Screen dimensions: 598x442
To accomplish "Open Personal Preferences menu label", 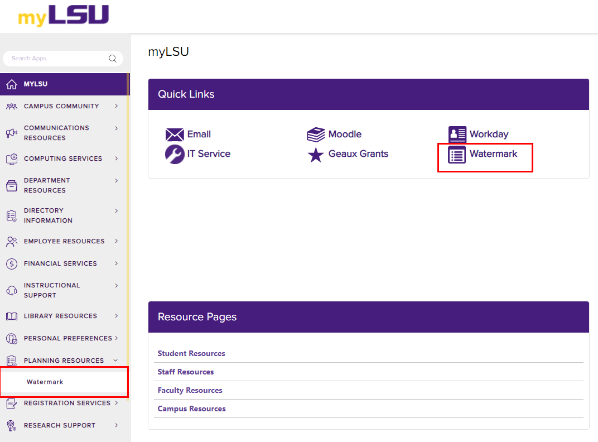I will click(x=68, y=338).
